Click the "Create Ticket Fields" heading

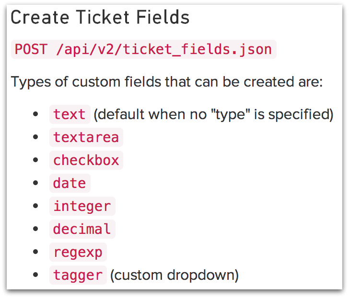pos(100,18)
